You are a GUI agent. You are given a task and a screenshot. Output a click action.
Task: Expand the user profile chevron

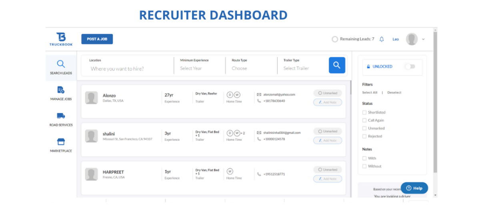pos(423,39)
